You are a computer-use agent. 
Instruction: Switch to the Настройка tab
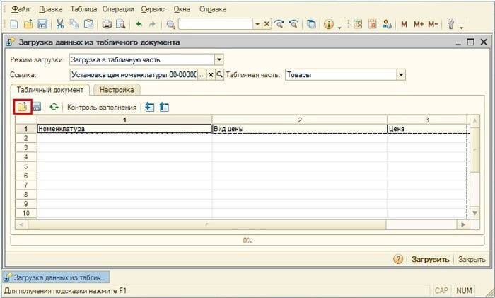click(117, 90)
